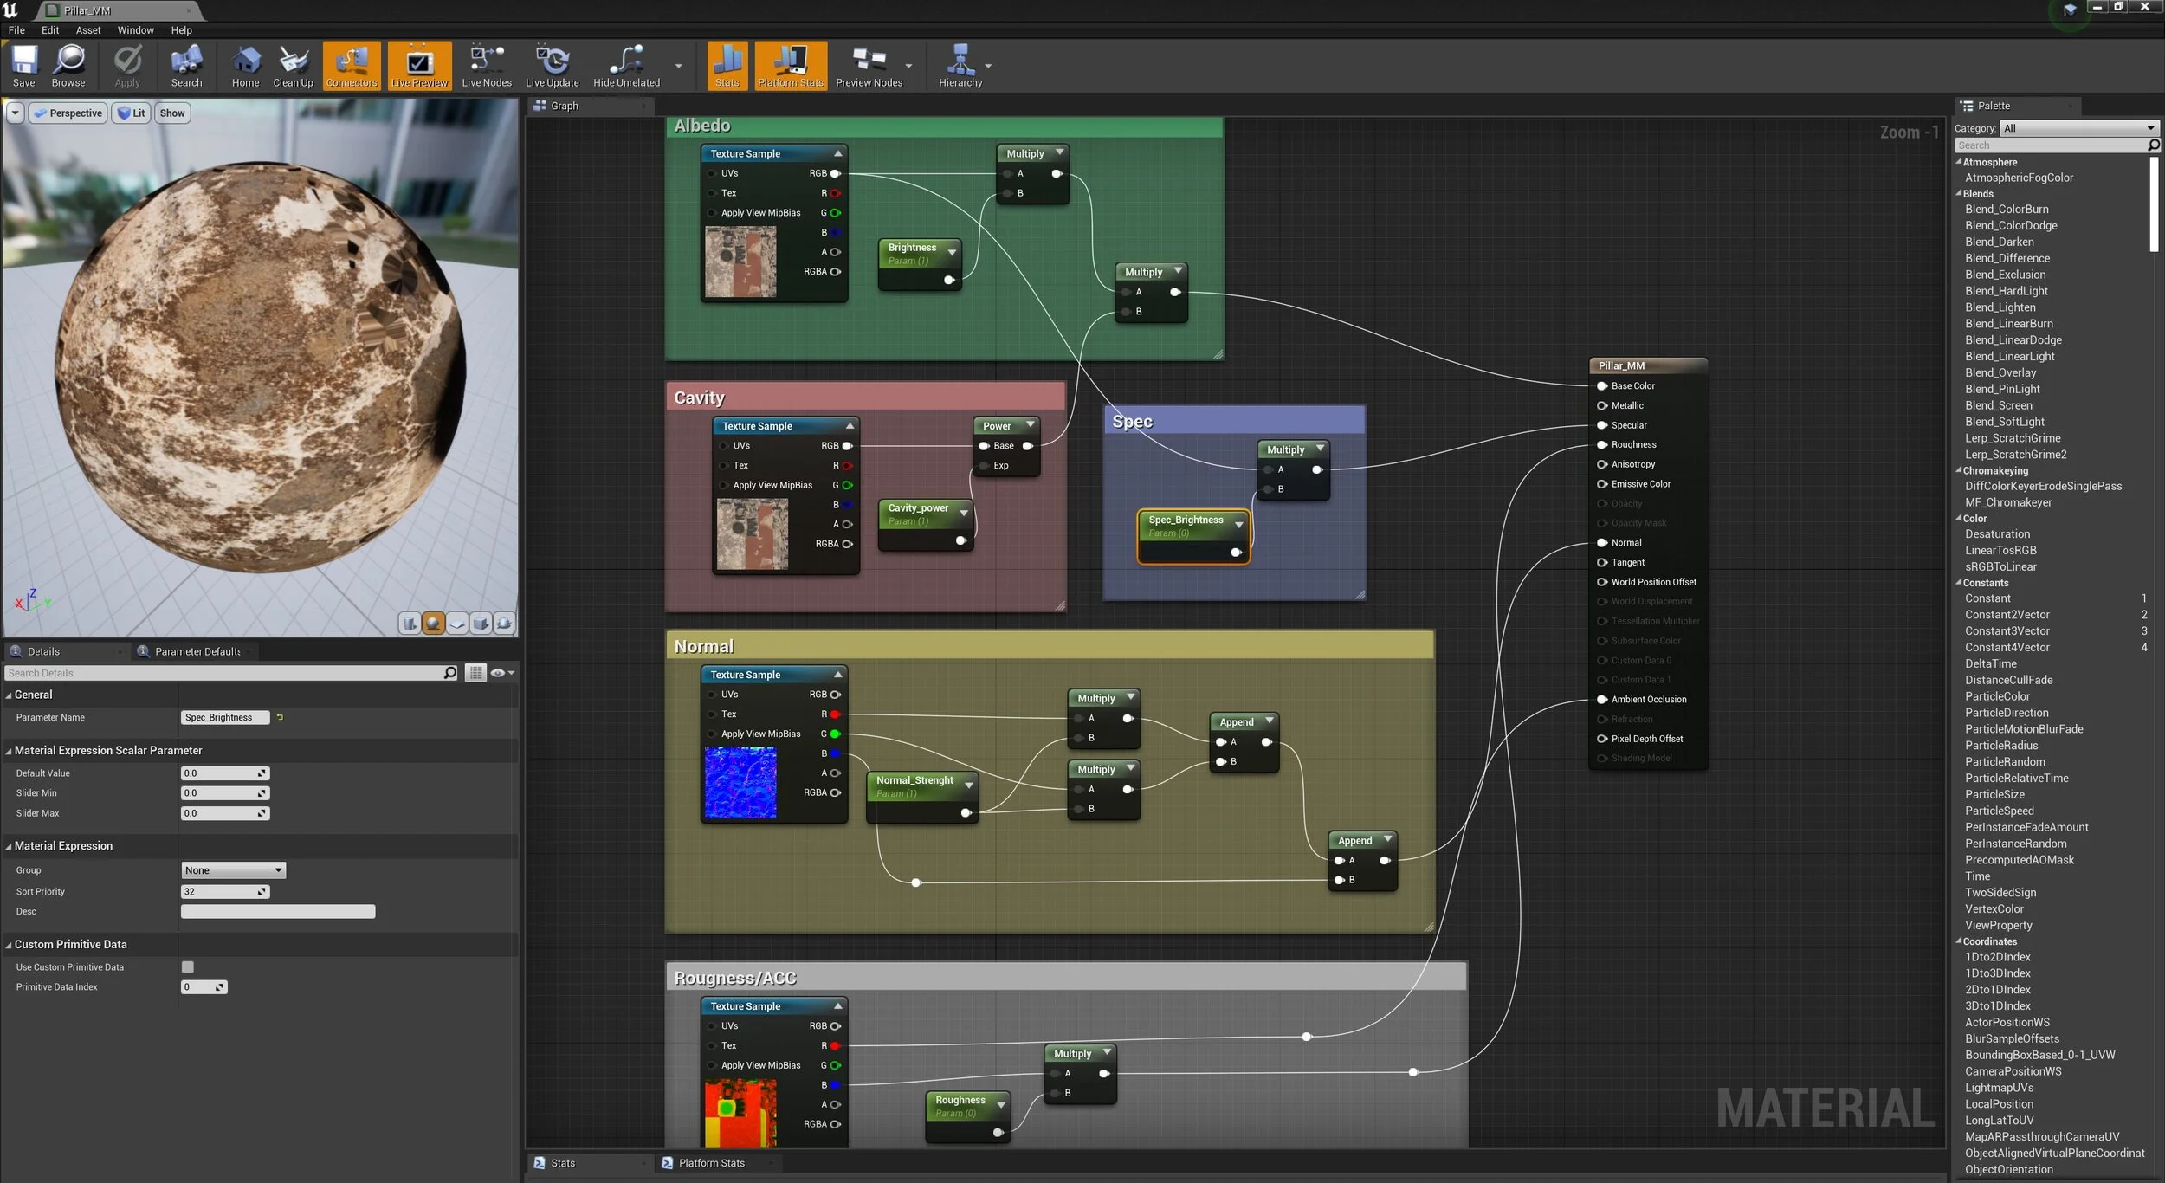Viewport: 2165px width, 1183px height.
Task: Select sphere preview mesh shape icon
Action: [x=433, y=623]
